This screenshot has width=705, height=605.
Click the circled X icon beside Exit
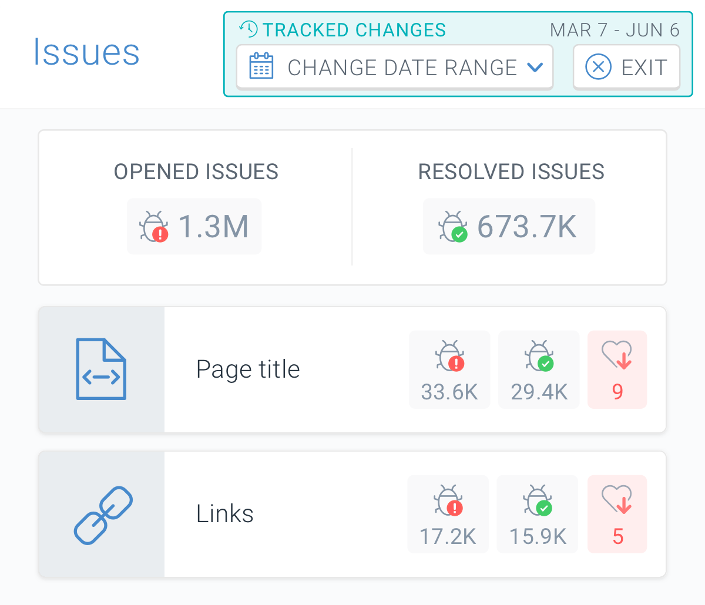tap(599, 67)
